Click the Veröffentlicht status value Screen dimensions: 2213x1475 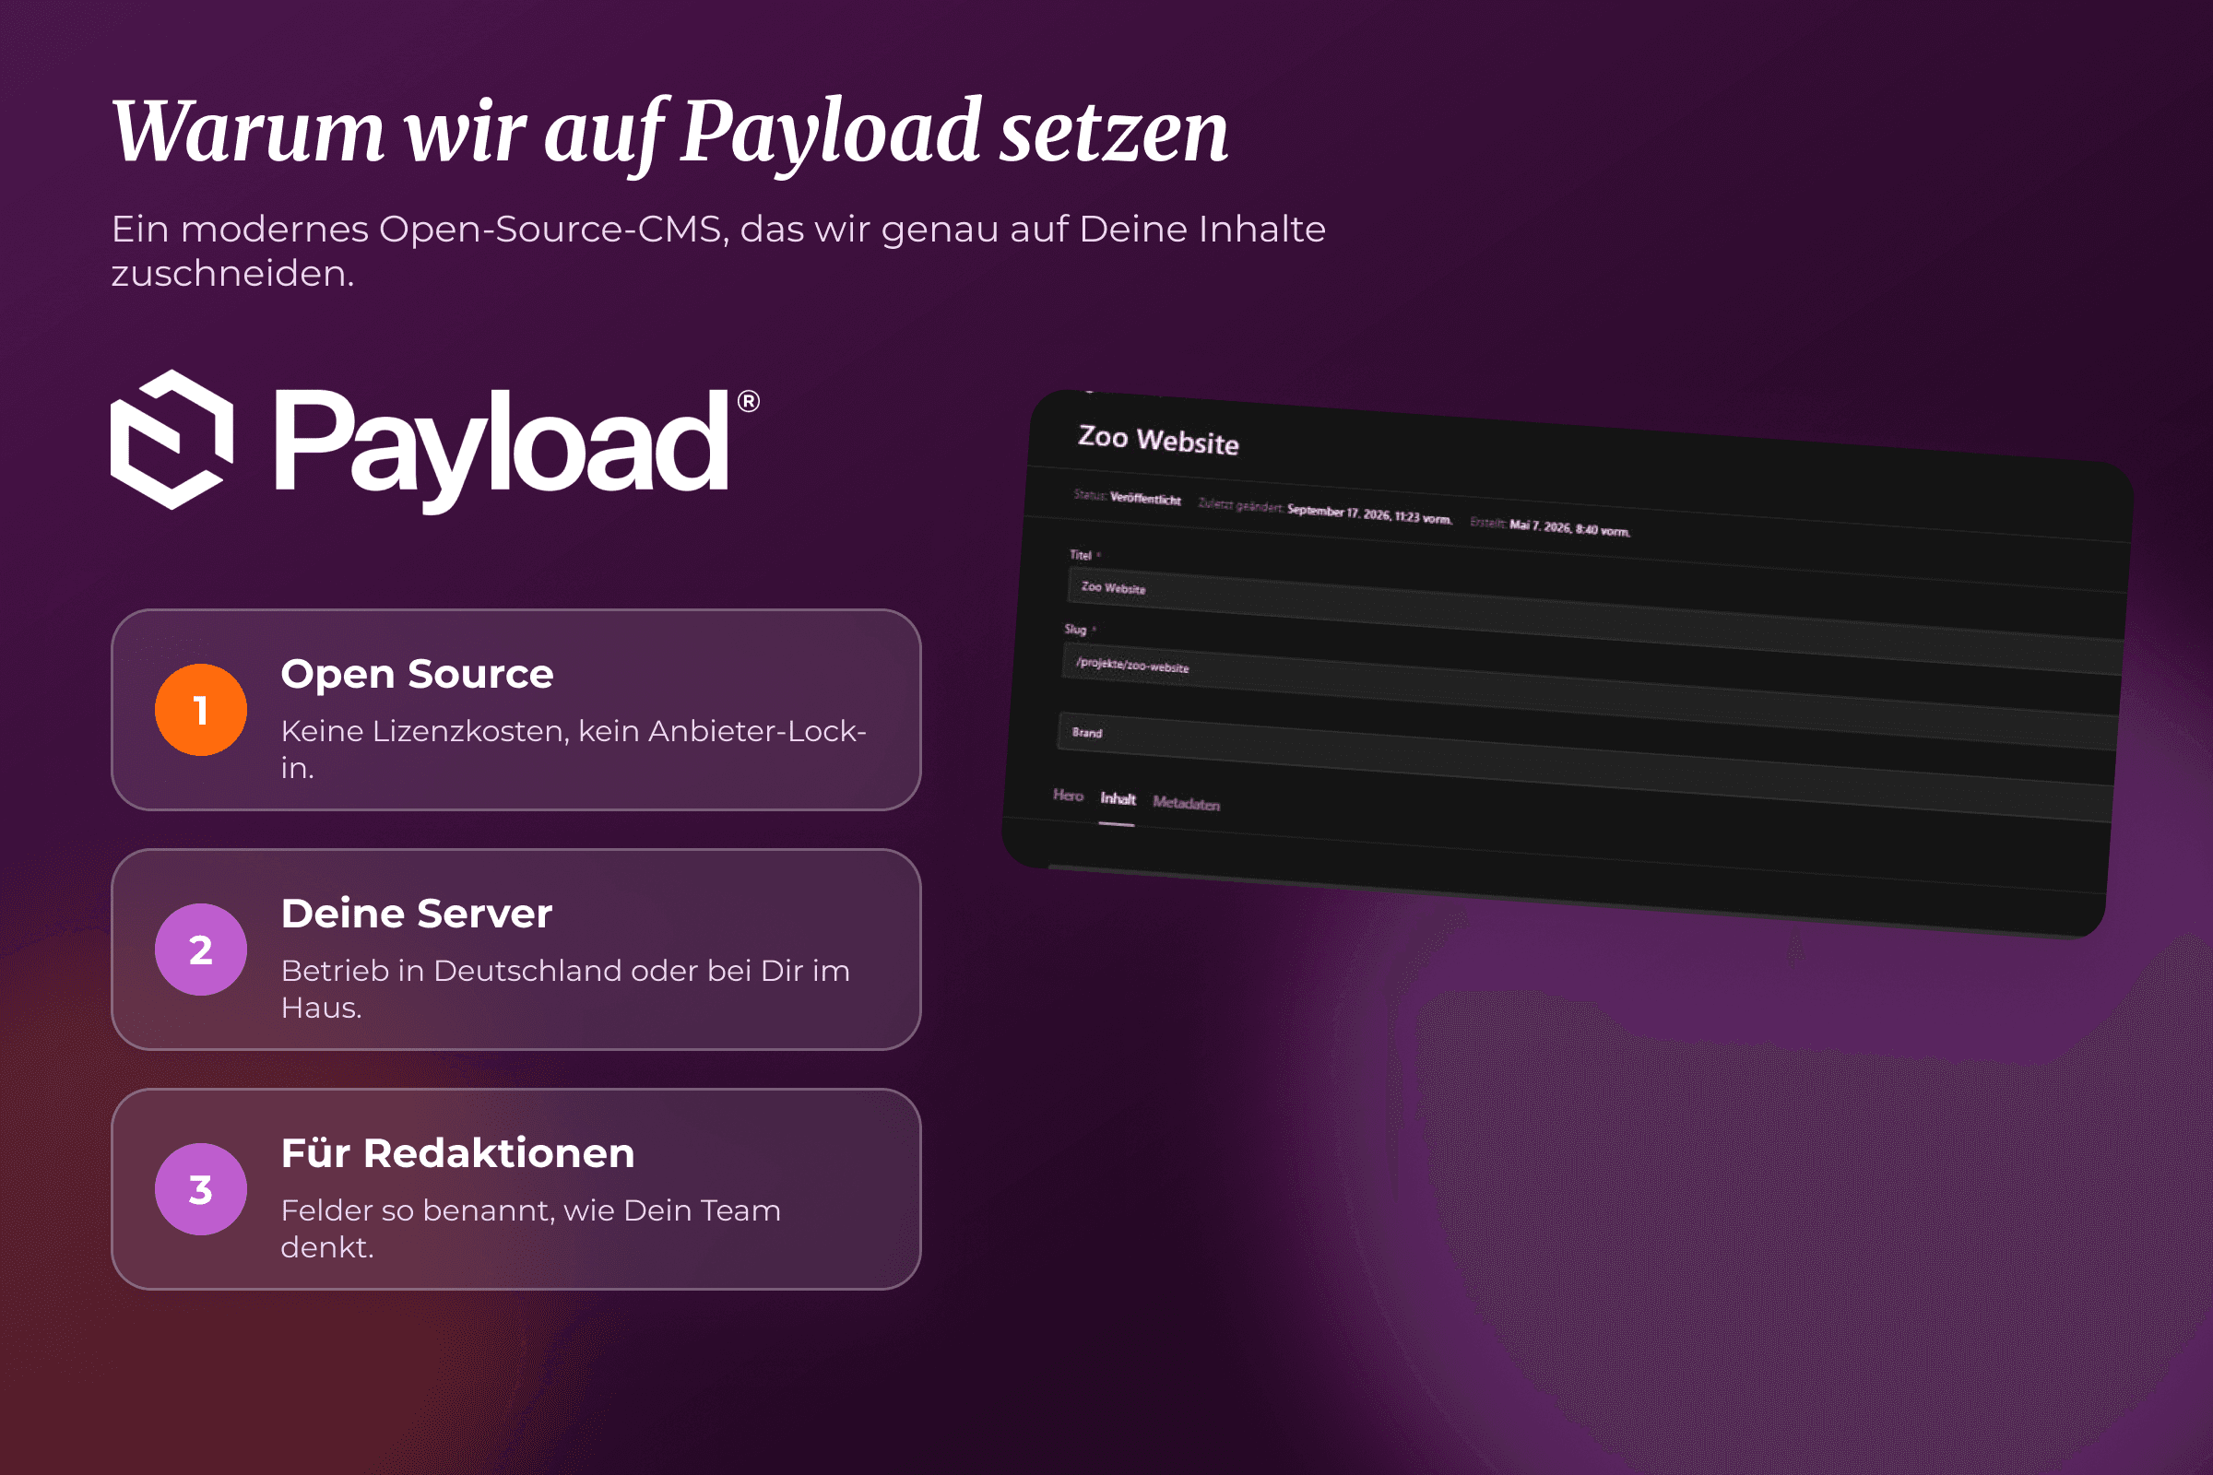[1145, 499]
